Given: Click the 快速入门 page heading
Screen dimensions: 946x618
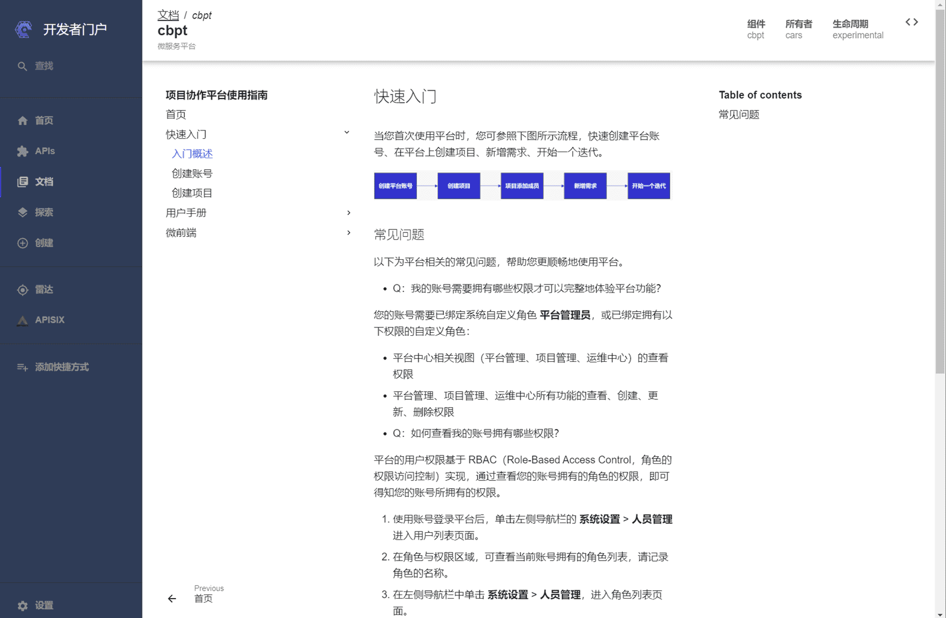Looking at the screenshot, I should 405,96.
